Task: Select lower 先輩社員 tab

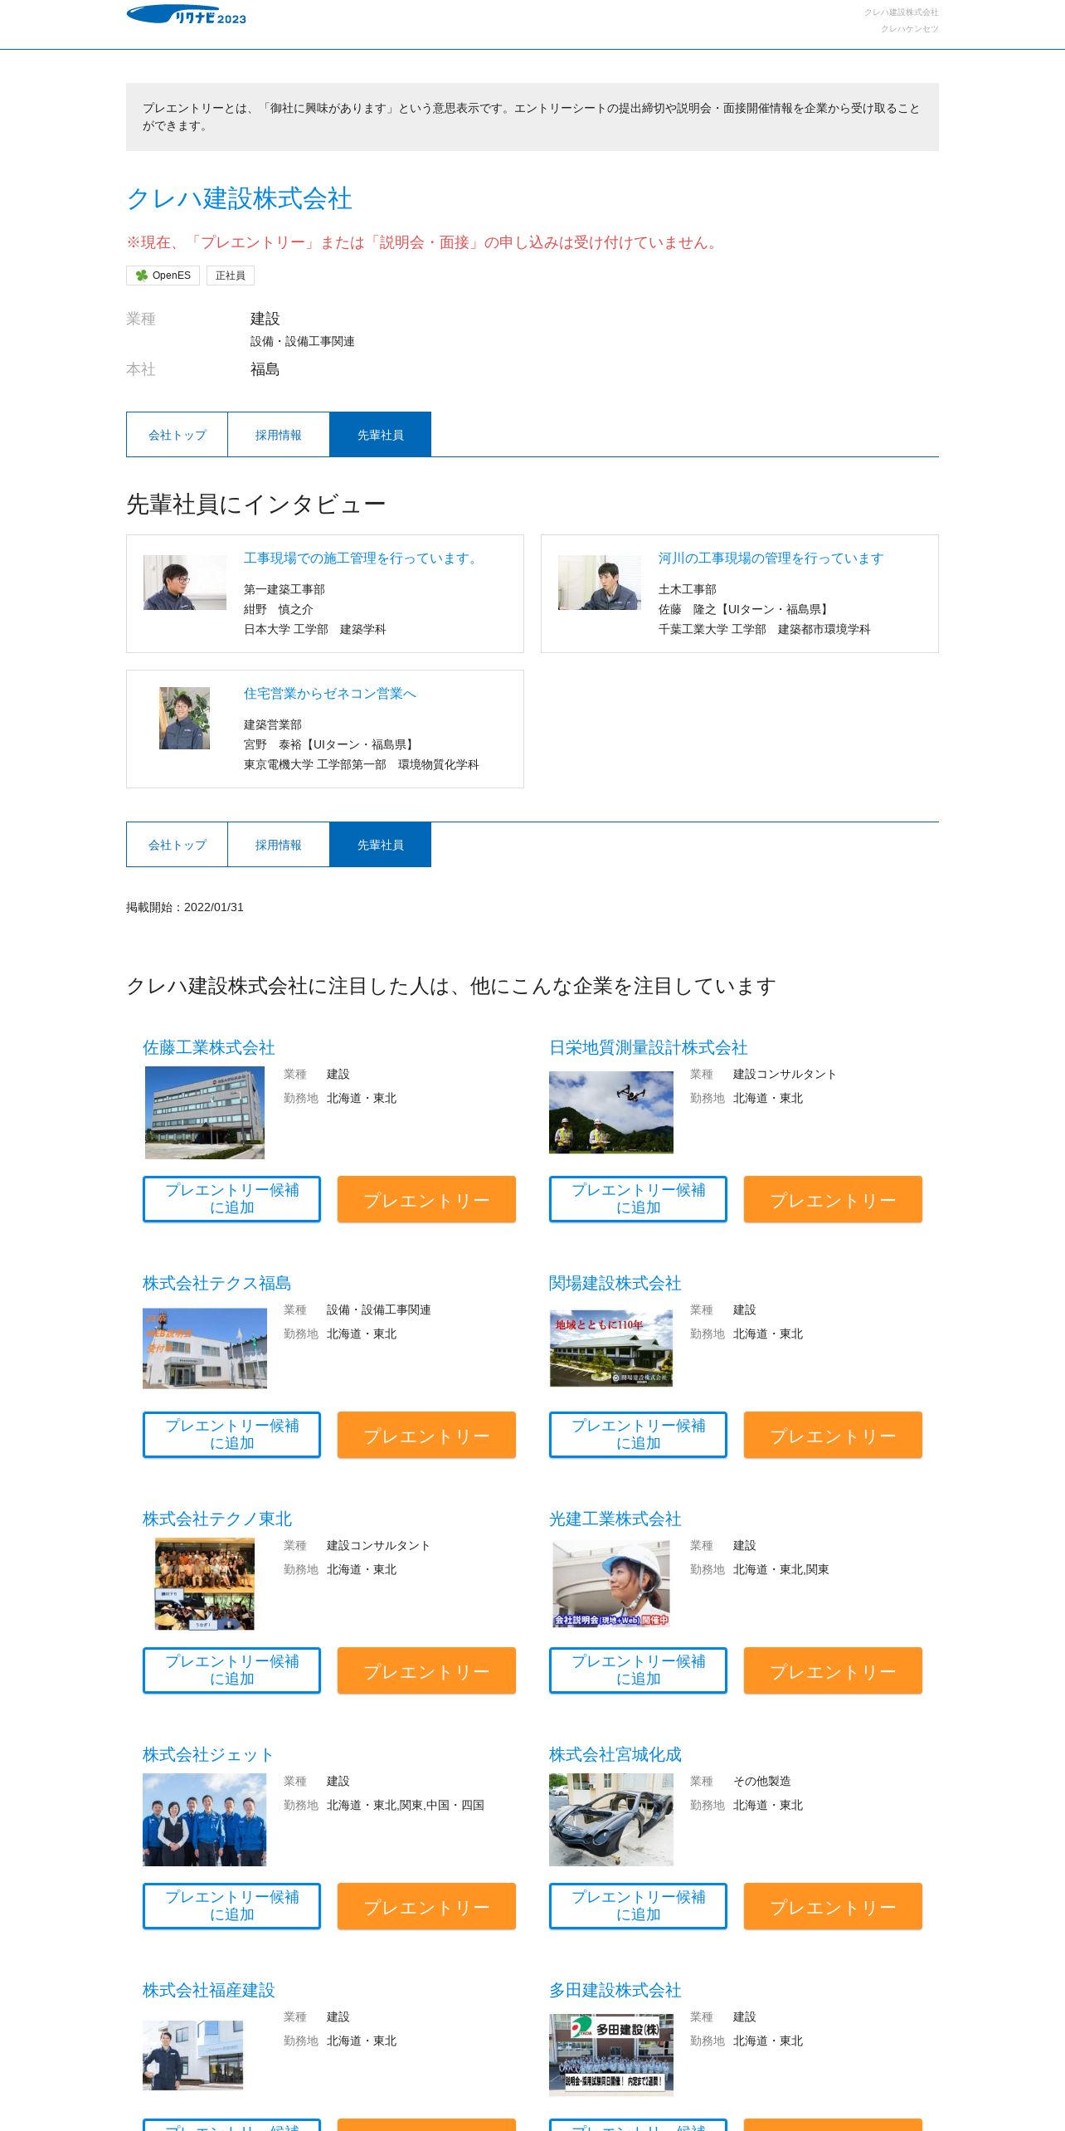Action: point(381,845)
